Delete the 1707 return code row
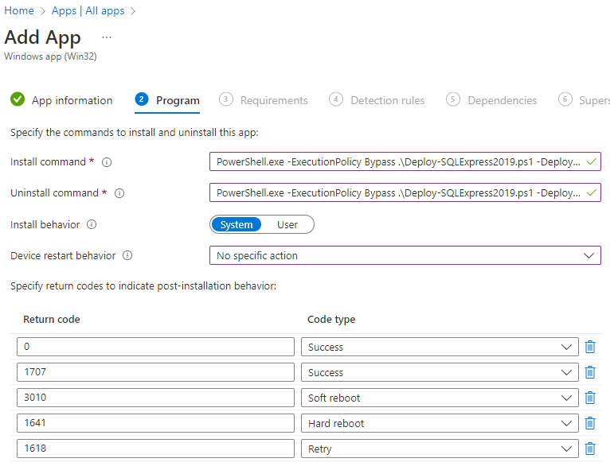The width and height of the screenshot is (610, 470). 590,372
